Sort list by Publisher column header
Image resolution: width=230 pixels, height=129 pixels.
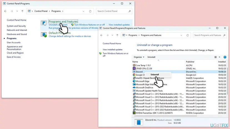pyautogui.click(x=190, y=62)
